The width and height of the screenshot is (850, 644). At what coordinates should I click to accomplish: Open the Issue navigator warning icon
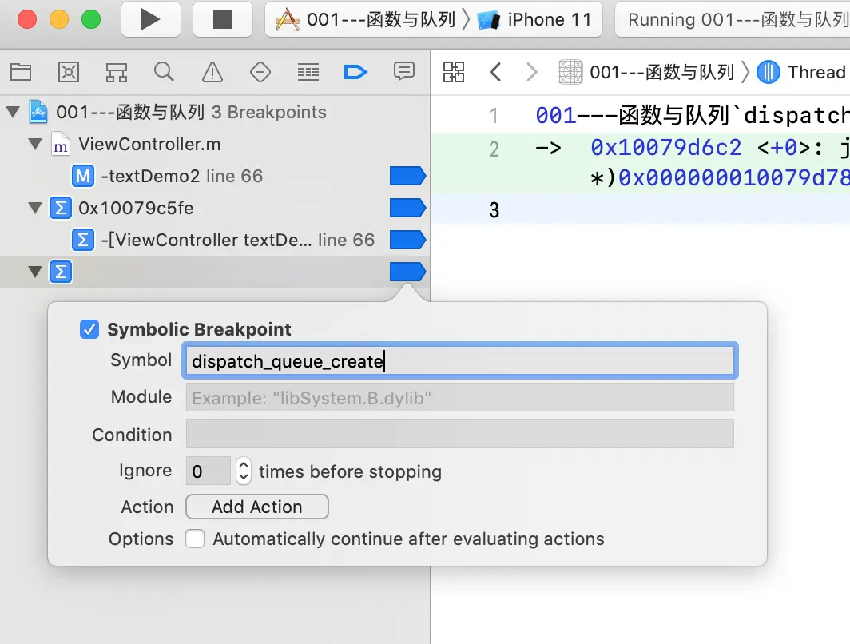pyautogui.click(x=212, y=72)
